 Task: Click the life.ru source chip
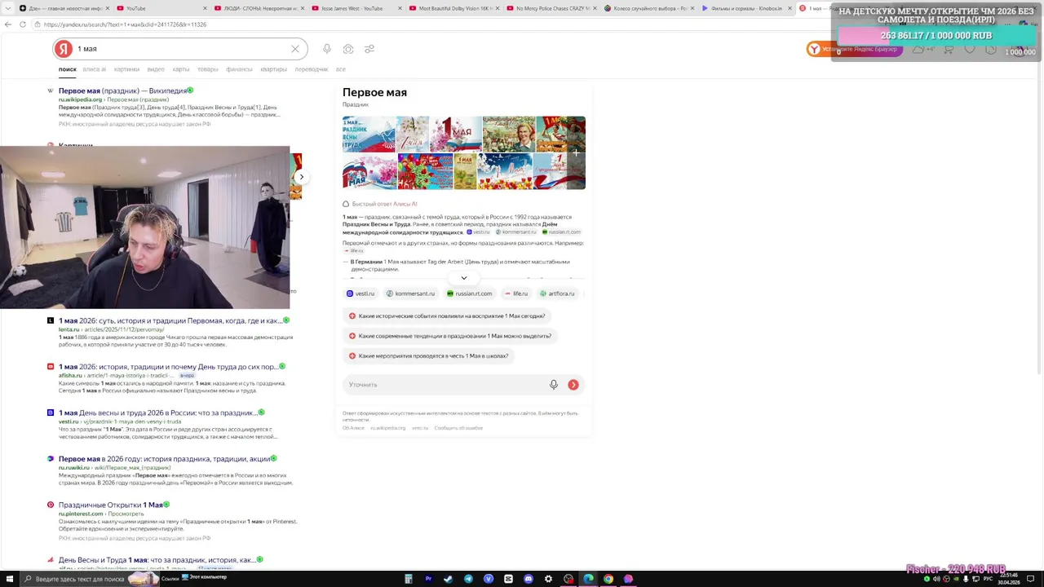click(x=516, y=293)
